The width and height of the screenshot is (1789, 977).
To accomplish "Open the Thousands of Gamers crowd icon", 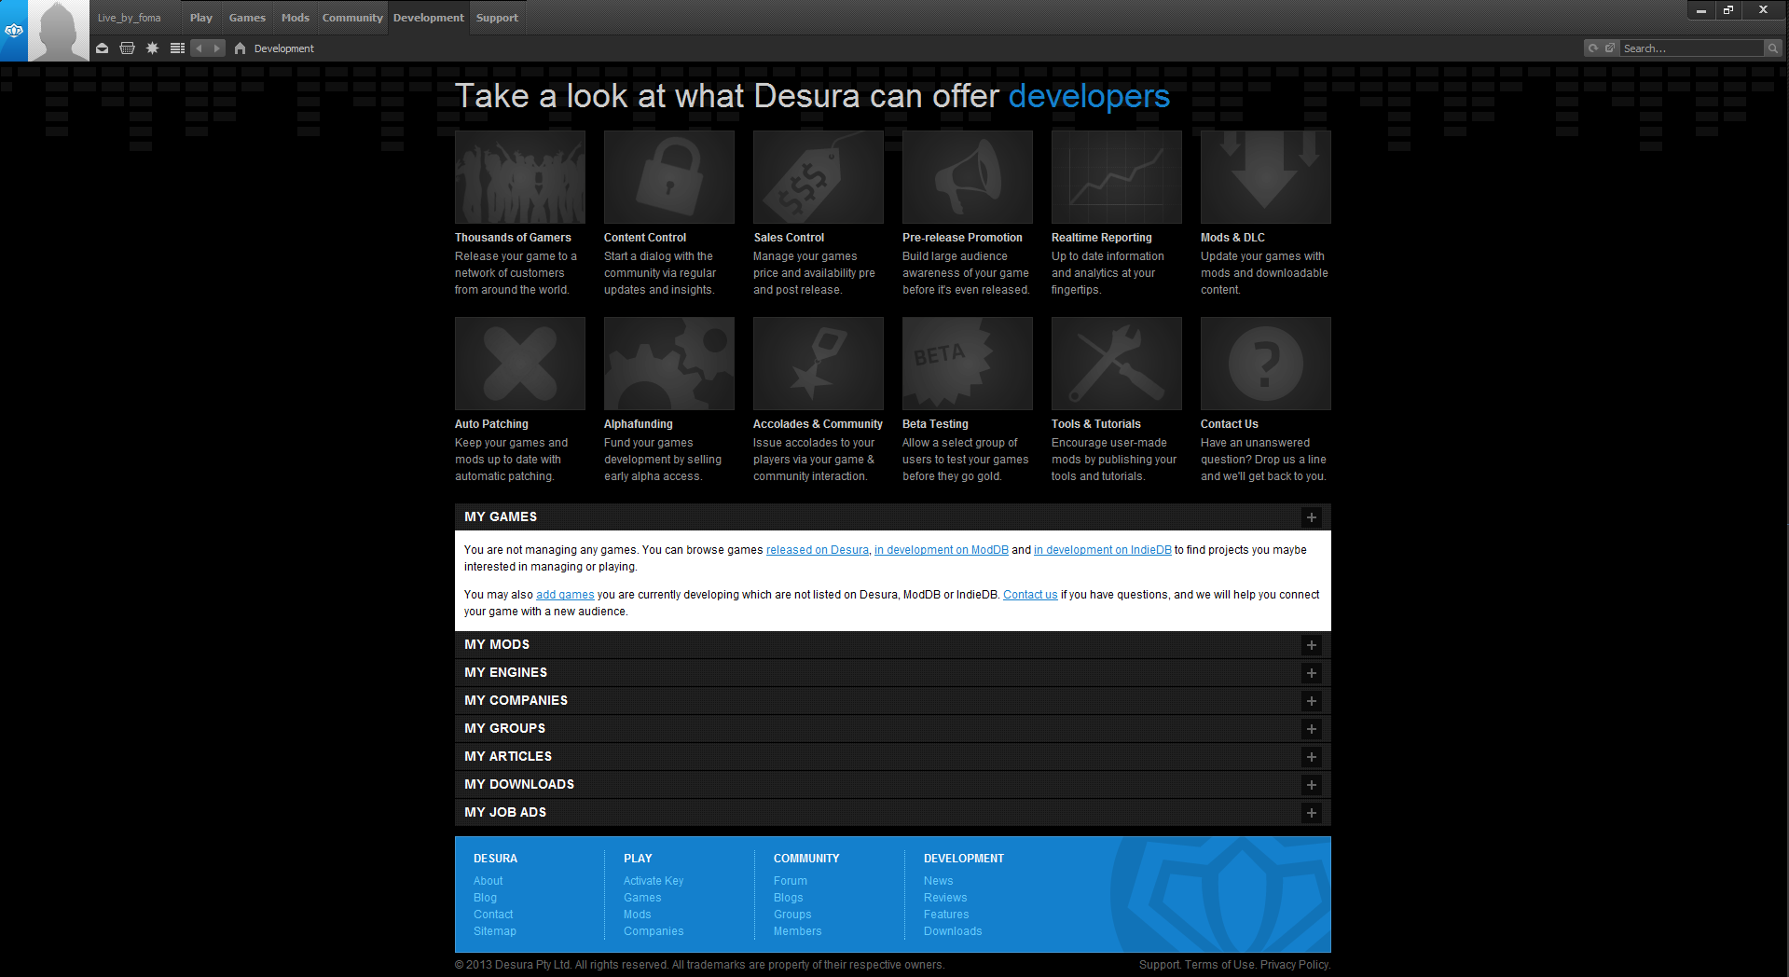I will 520,177.
